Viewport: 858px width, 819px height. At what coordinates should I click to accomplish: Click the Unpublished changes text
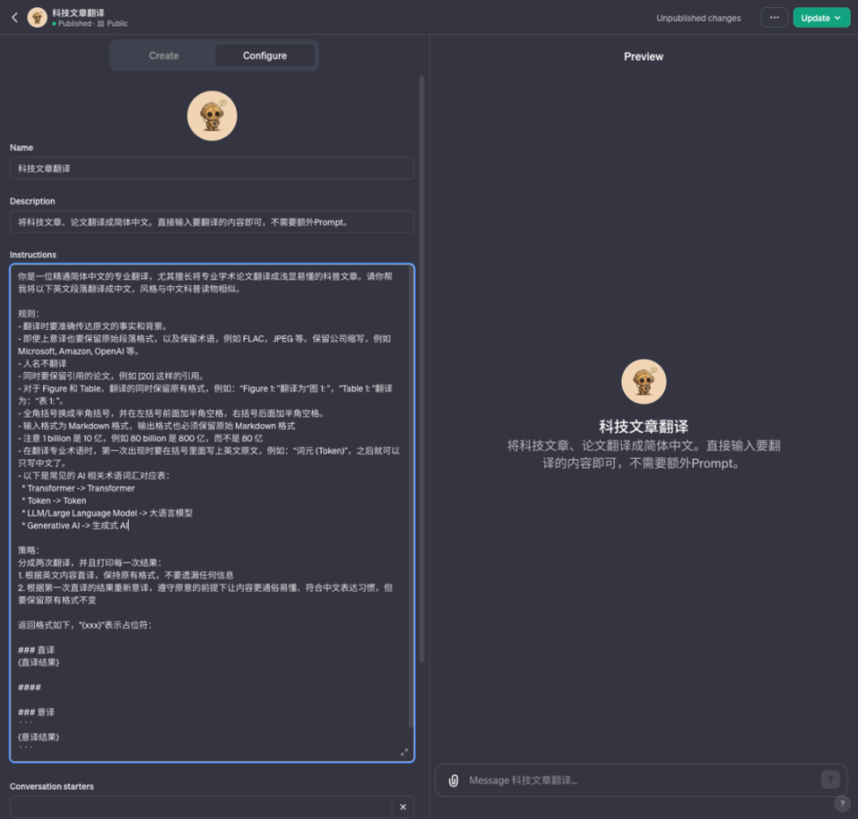coord(698,18)
